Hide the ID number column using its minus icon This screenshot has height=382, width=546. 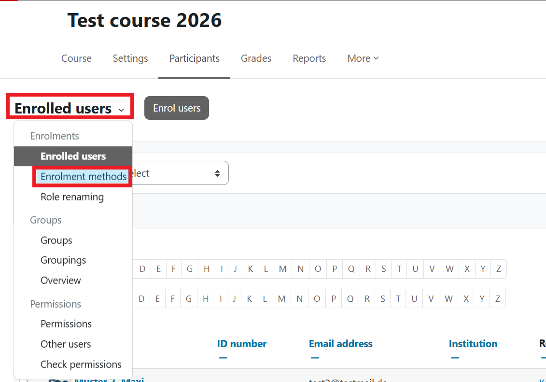pyautogui.click(x=223, y=357)
